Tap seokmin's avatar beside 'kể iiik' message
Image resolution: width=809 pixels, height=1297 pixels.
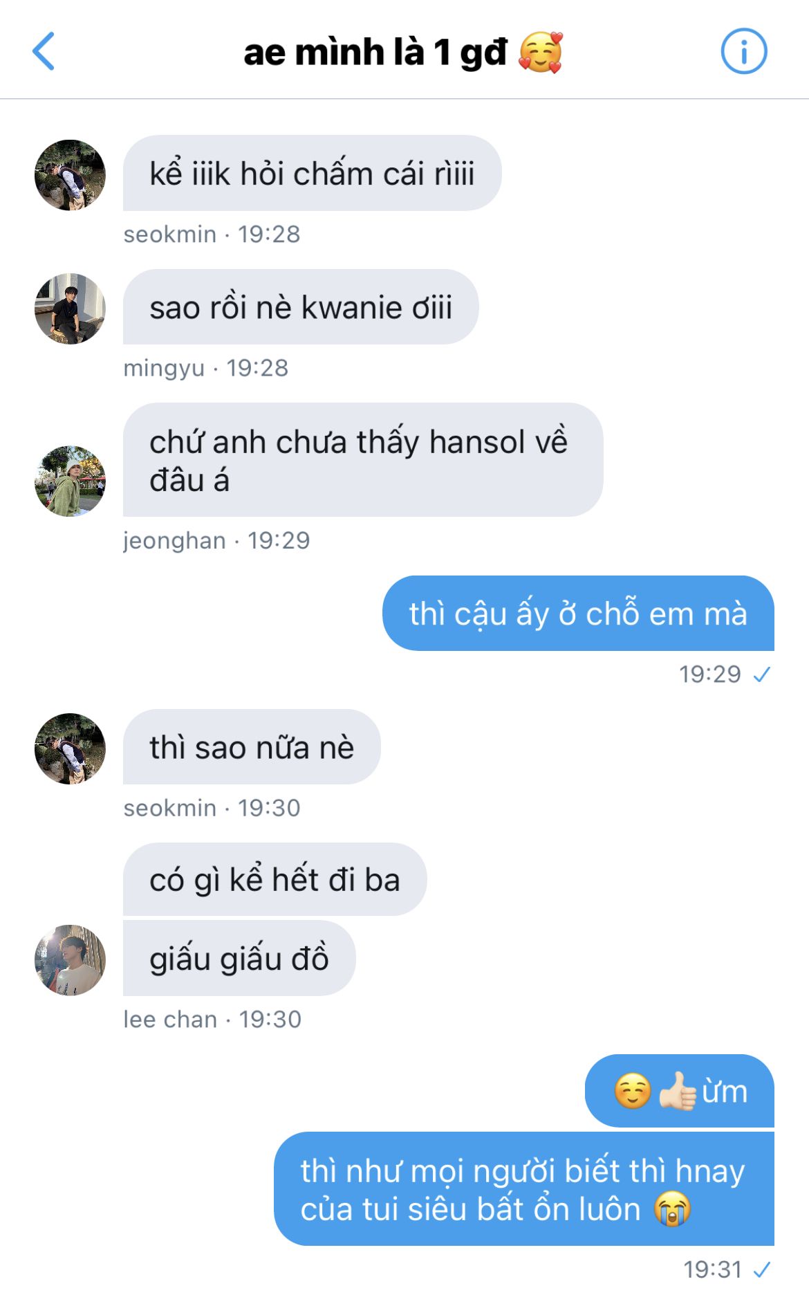(70, 175)
